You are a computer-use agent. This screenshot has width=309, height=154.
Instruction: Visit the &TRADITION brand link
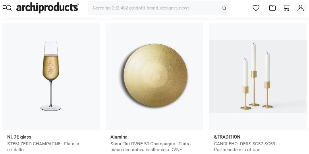pyautogui.click(x=227, y=137)
